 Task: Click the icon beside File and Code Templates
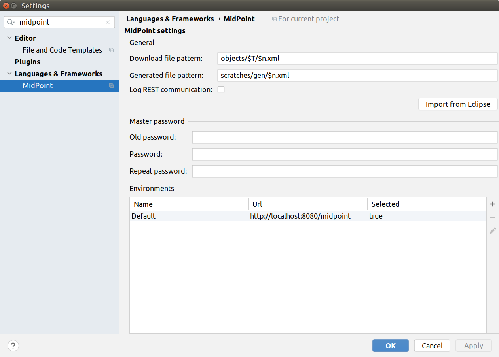(x=111, y=50)
